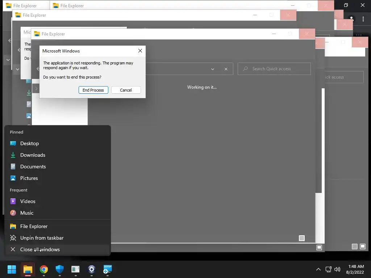
Task: Click End Process in the Microsoft Windows dialog
Action: click(x=93, y=90)
